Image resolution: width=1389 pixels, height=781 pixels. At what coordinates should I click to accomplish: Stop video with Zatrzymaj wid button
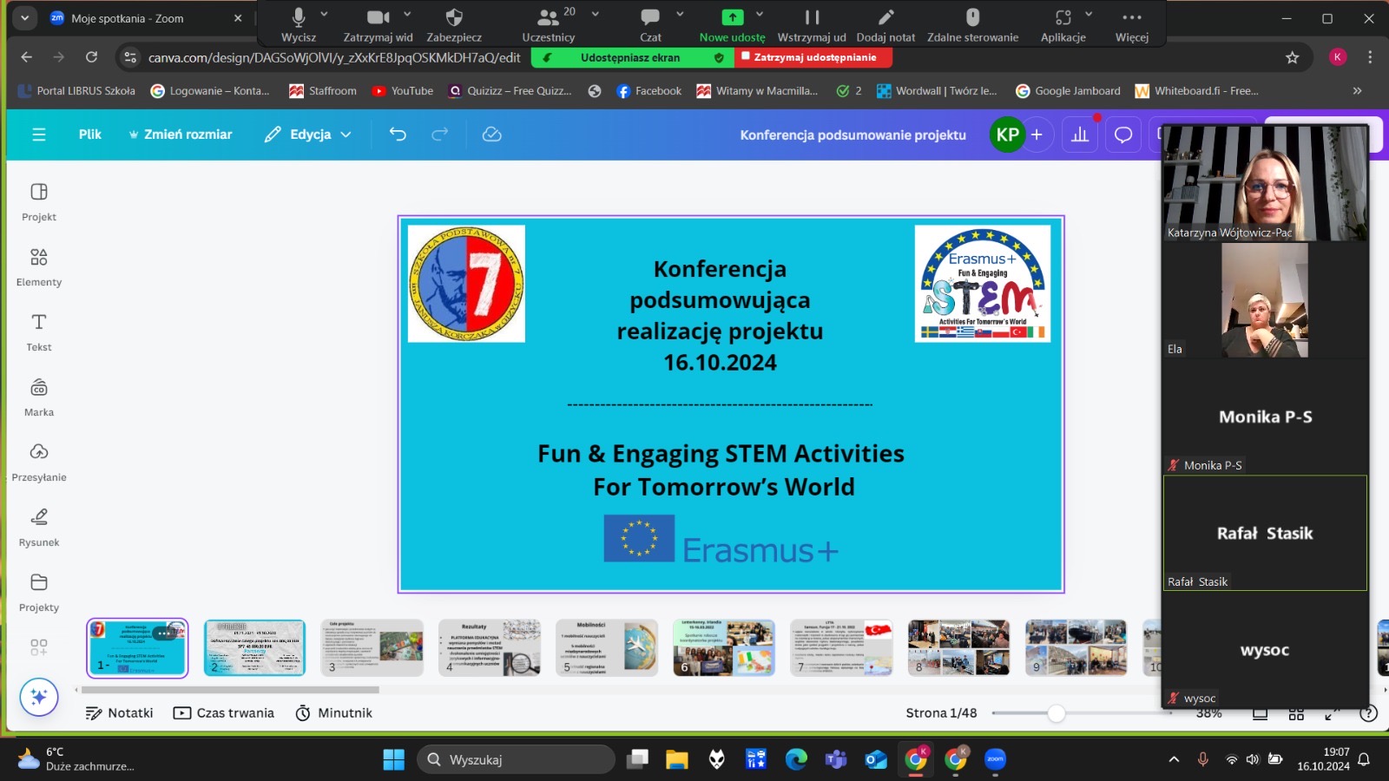click(x=378, y=24)
